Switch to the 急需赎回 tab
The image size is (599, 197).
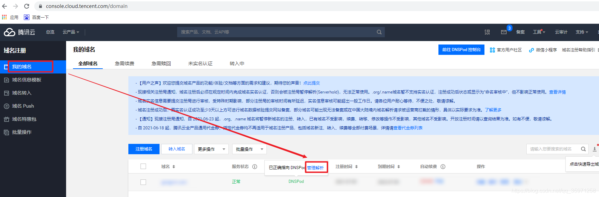(161, 63)
